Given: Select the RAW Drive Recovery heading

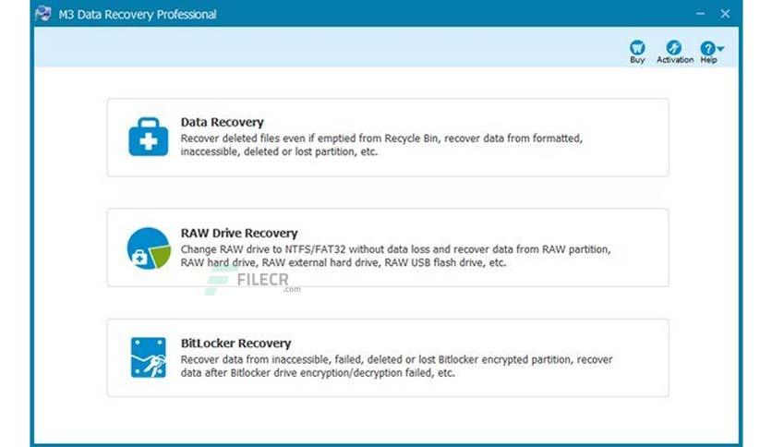Looking at the screenshot, I should click(x=239, y=233).
